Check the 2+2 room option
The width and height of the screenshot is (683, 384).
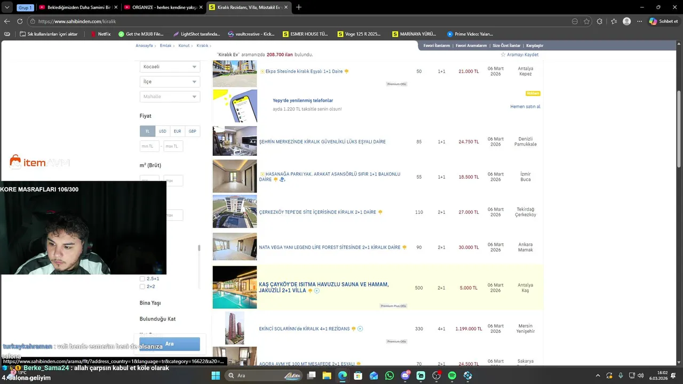(x=142, y=286)
